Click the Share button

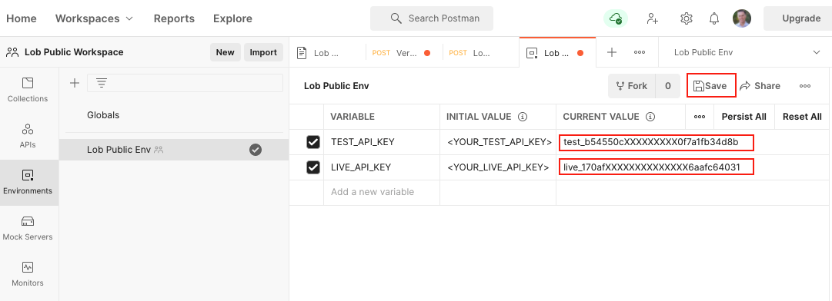[760, 86]
